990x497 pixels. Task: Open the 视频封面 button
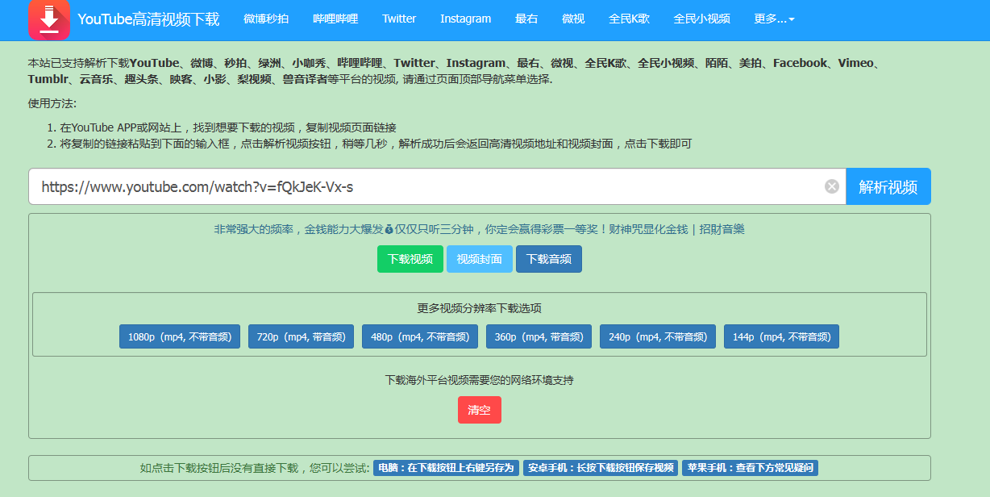[x=479, y=259]
